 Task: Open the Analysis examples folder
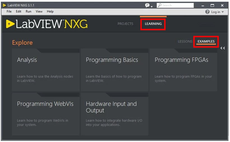(46, 70)
